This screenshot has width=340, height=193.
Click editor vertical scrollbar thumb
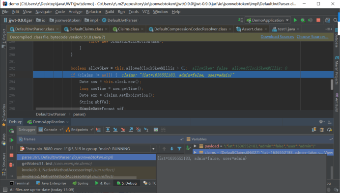pos(332,84)
